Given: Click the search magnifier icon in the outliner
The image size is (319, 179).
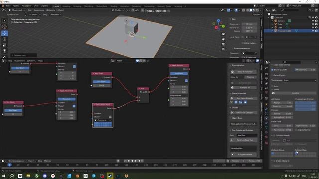Looking at the screenshot, I should 283,10.
